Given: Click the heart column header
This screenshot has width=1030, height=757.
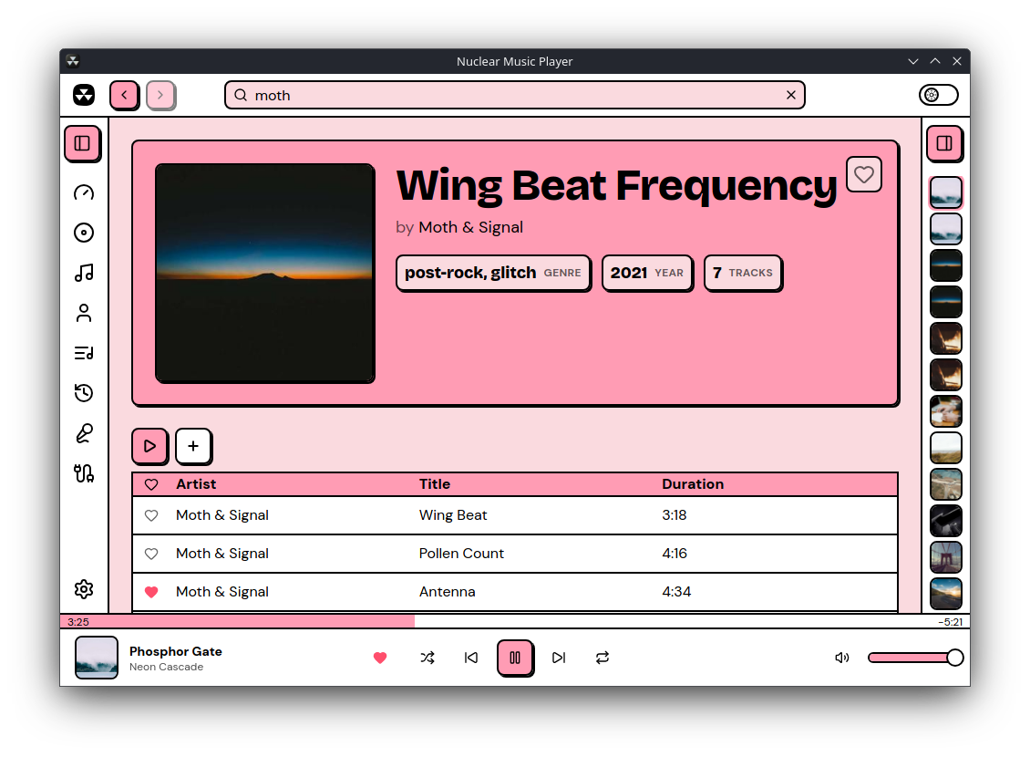Looking at the screenshot, I should point(151,484).
